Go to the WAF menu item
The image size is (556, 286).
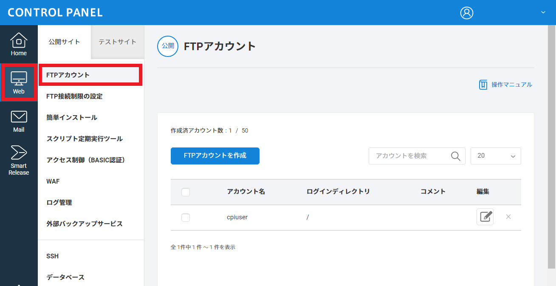pos(53,181)
